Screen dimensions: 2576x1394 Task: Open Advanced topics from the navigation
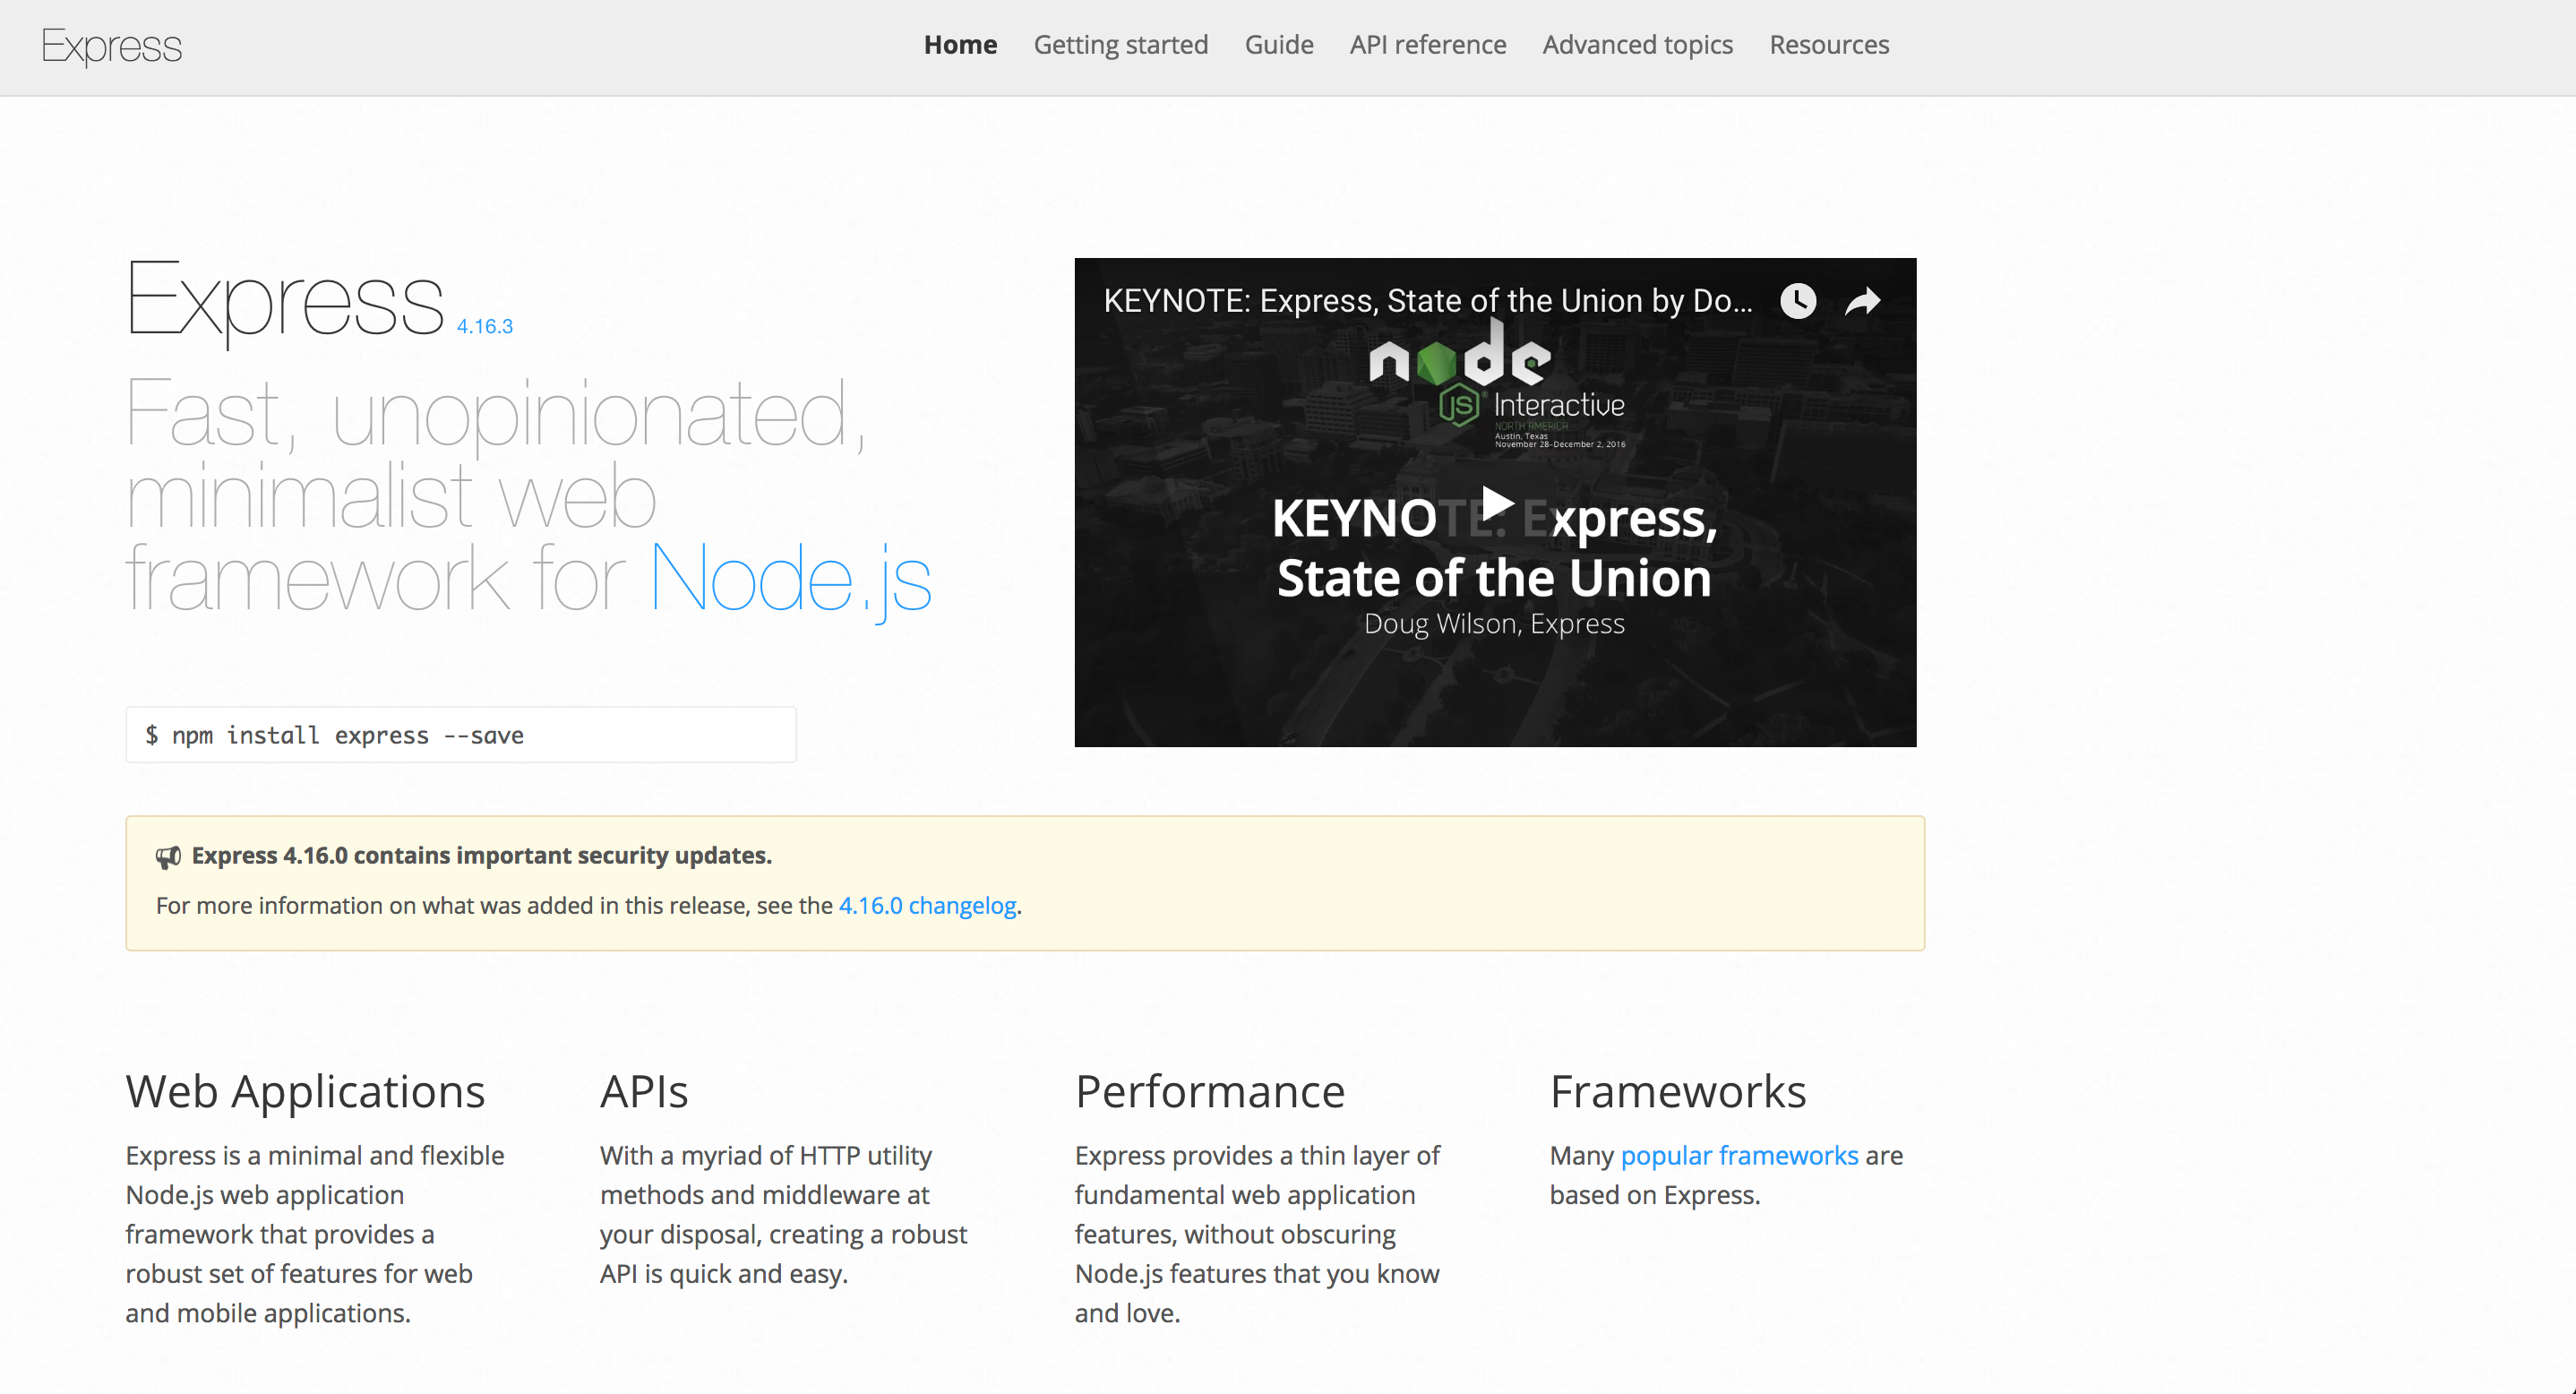[1637, 44]
